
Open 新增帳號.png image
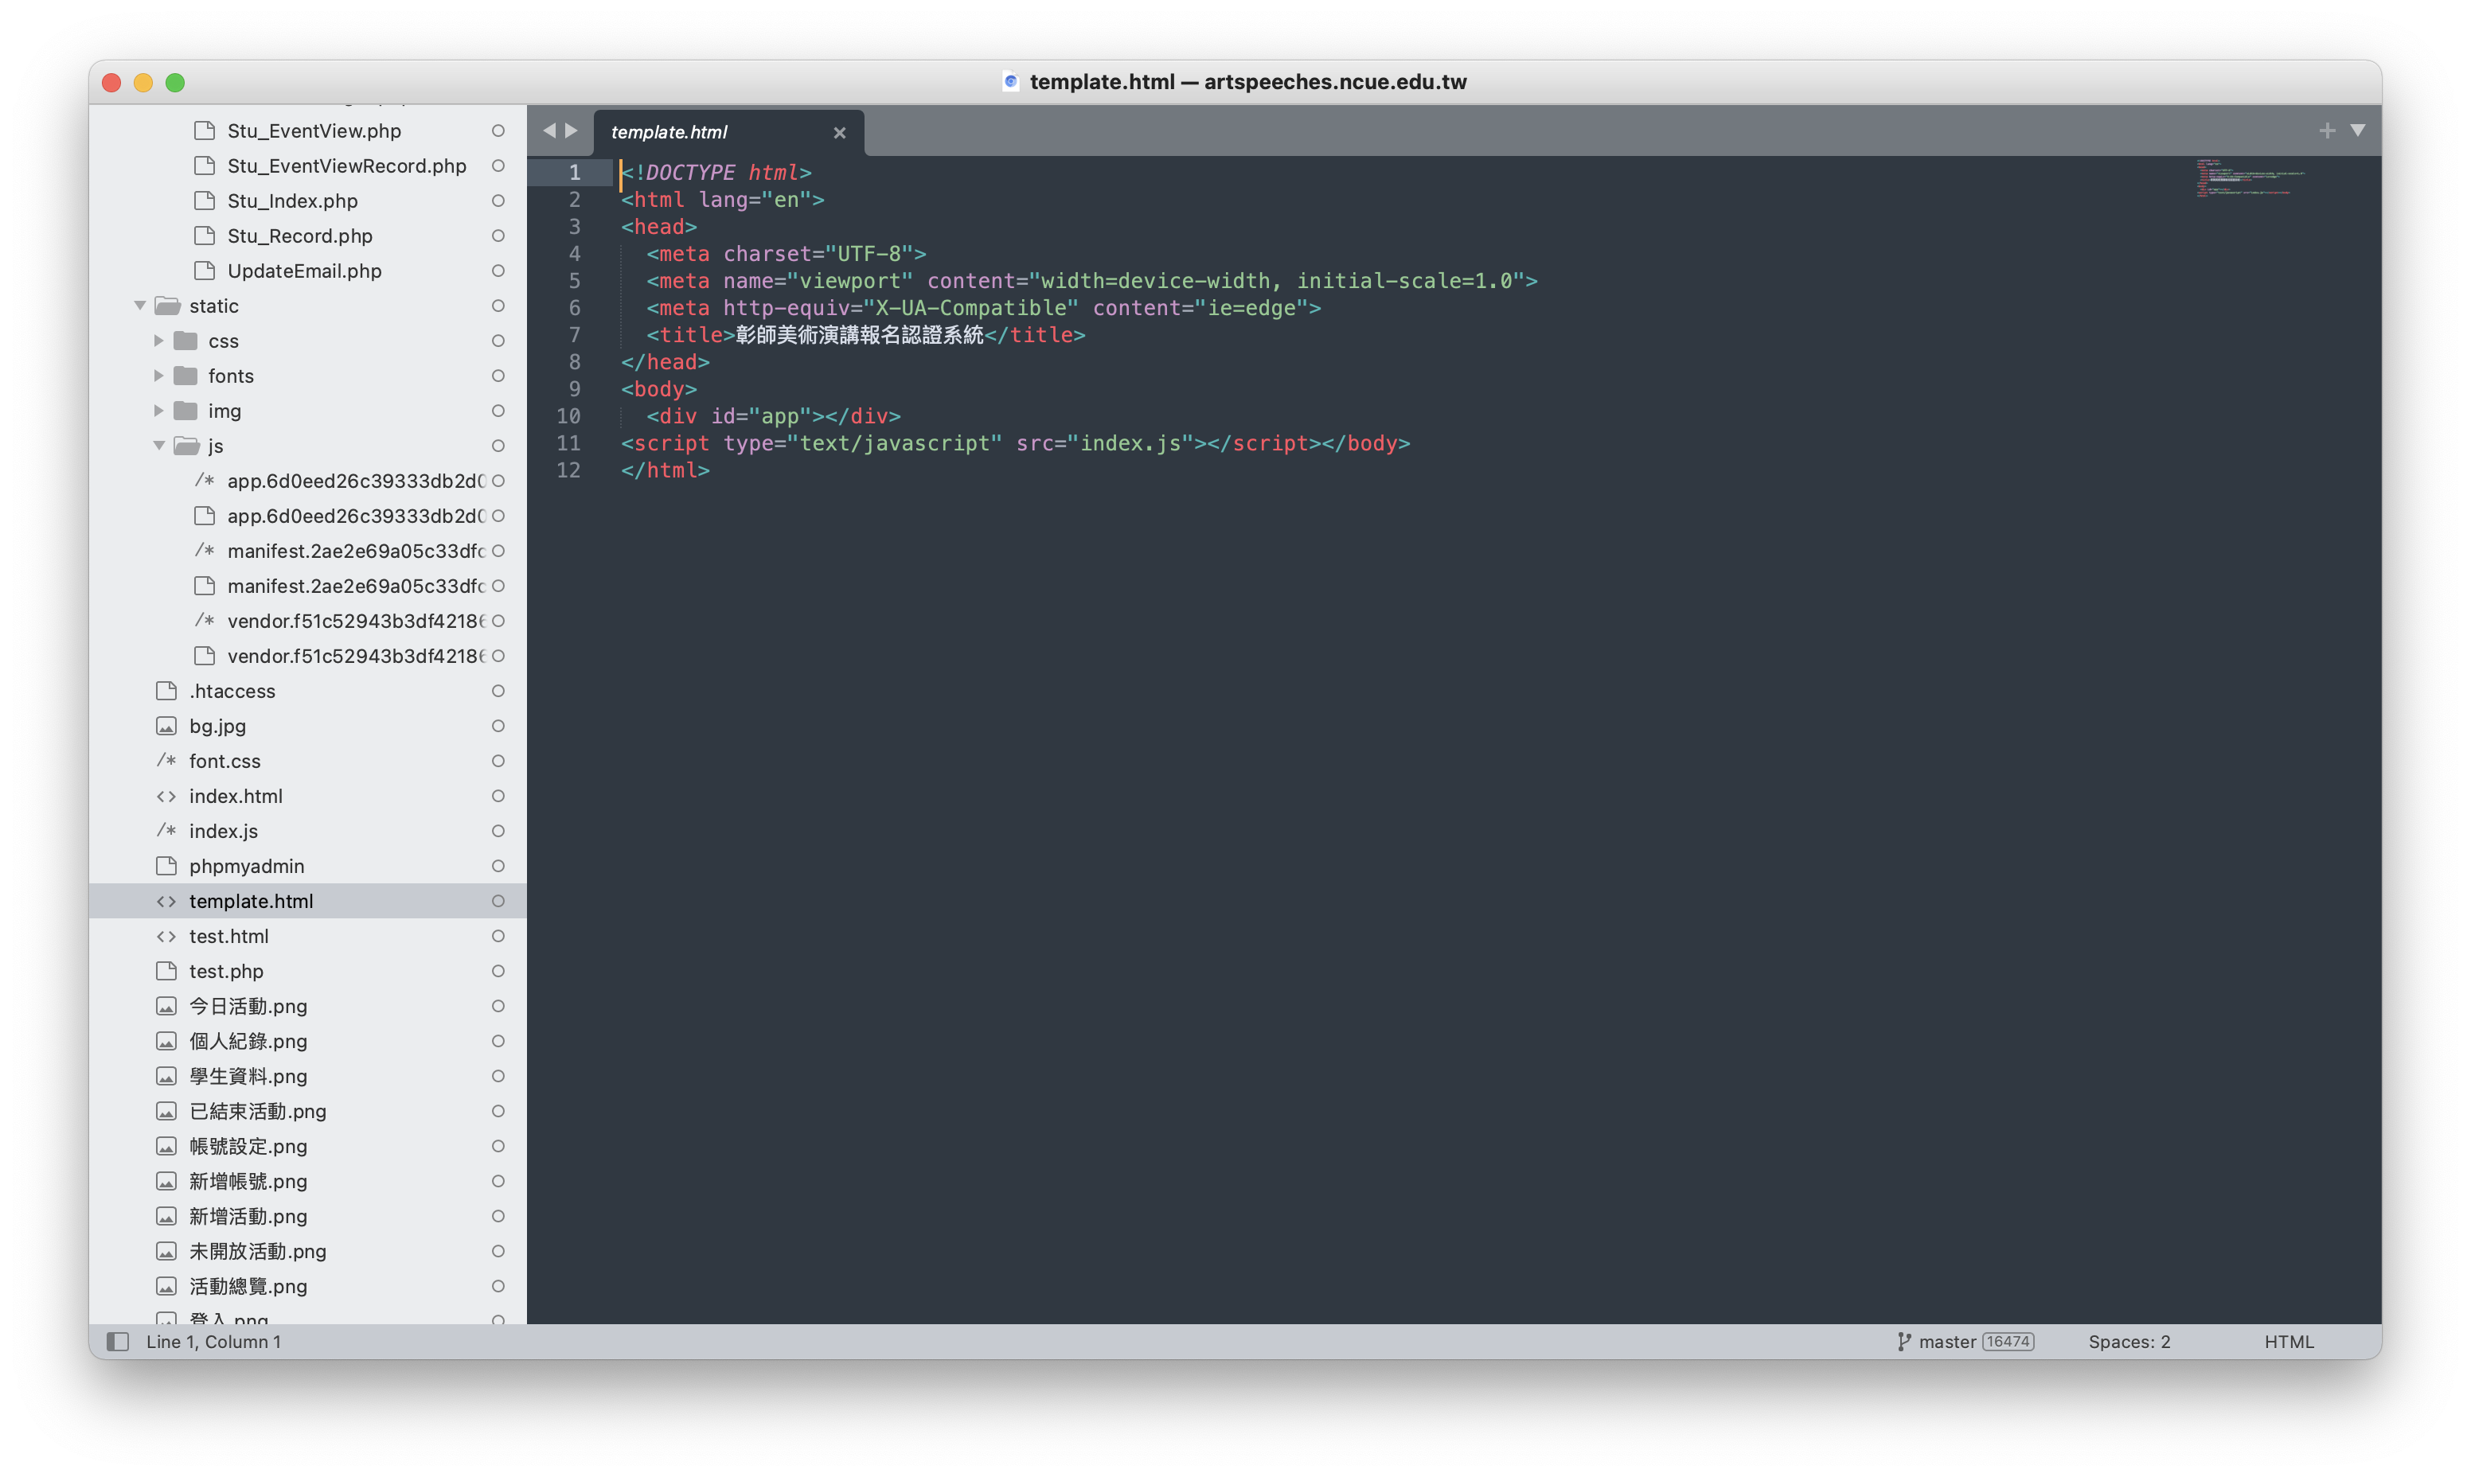click(248, 1180)
